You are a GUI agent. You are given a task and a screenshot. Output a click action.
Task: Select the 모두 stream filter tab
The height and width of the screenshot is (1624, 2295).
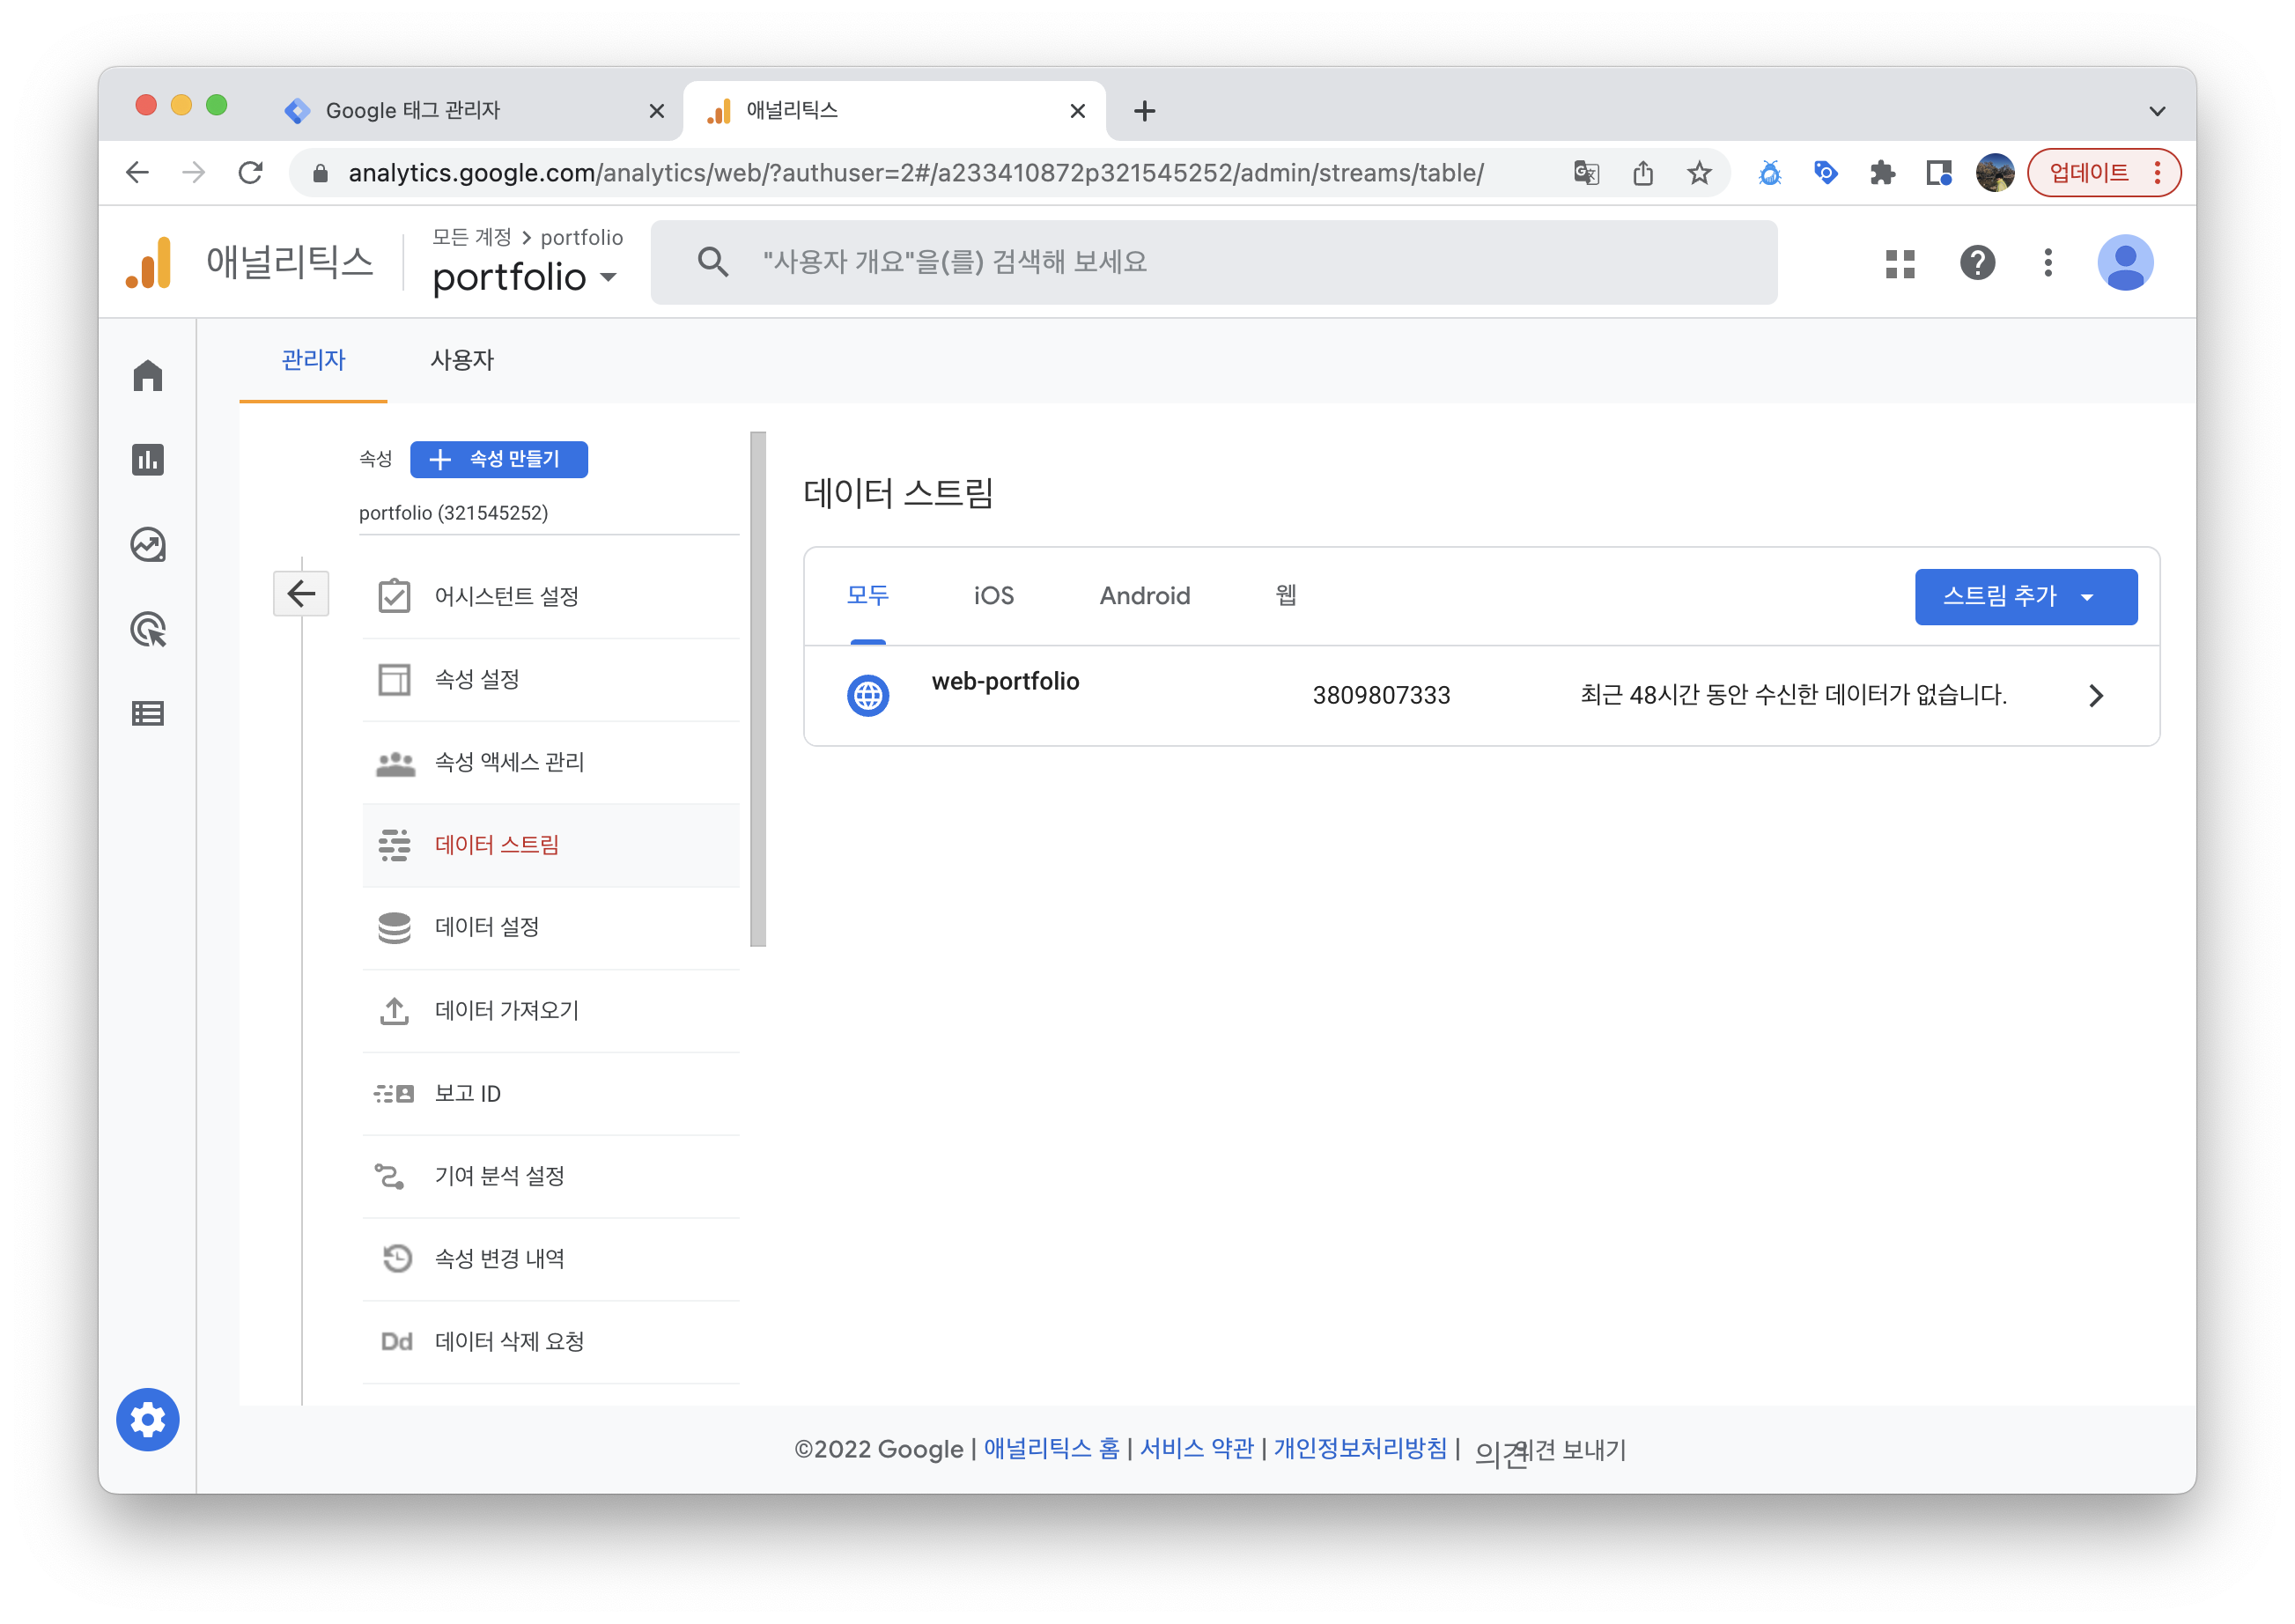[x=867, y=596]
